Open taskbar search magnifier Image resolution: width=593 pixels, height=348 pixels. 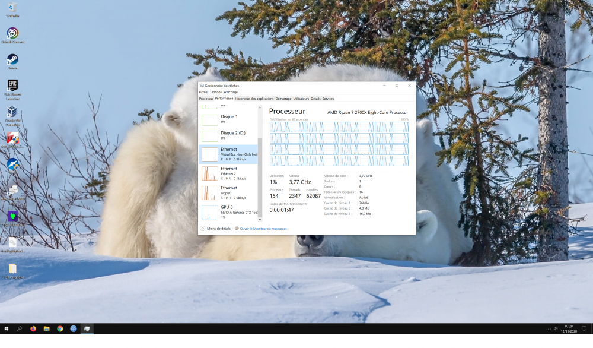tap(20, 328)
